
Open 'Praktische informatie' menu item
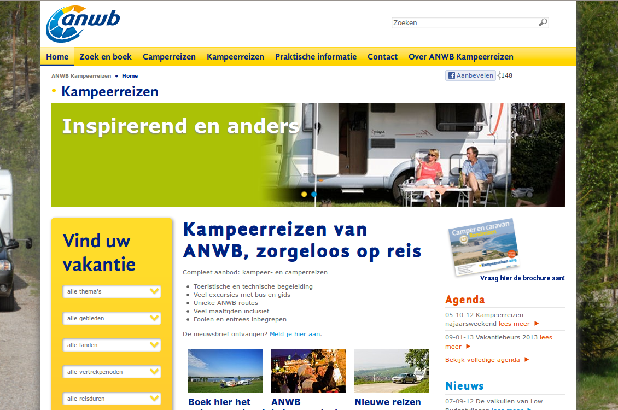click(316, 57)
